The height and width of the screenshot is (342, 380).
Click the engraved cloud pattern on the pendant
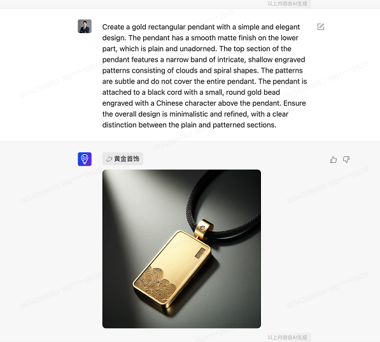click(156, 284)
